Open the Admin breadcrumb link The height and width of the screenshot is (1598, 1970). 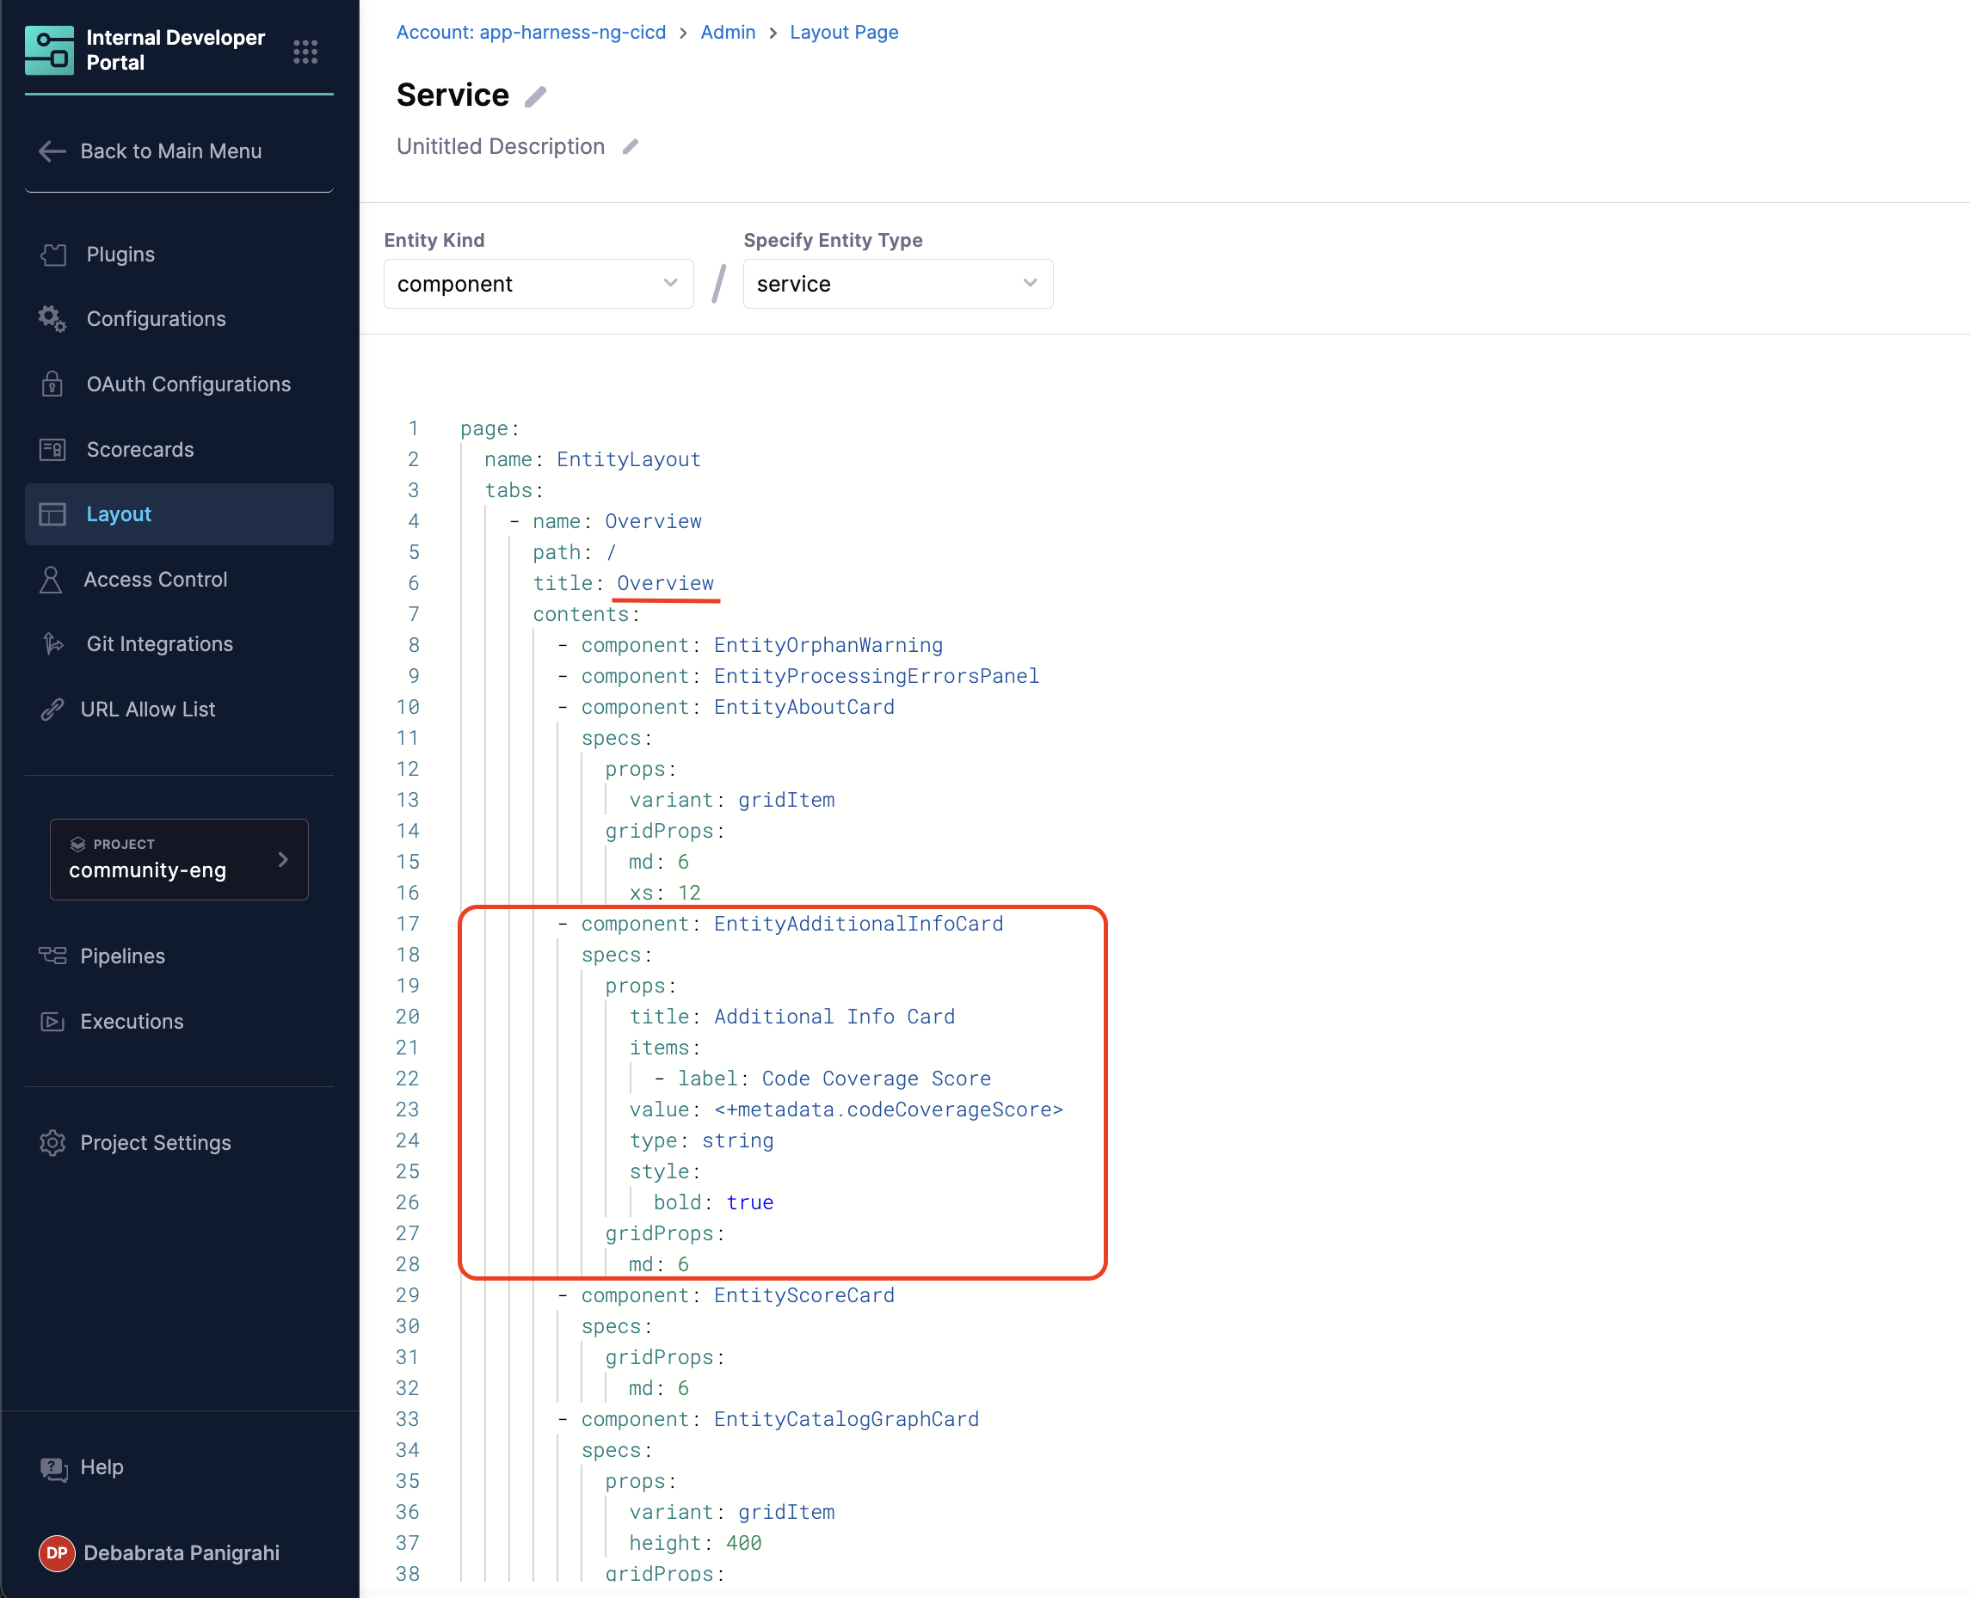[x=727, y=32]
